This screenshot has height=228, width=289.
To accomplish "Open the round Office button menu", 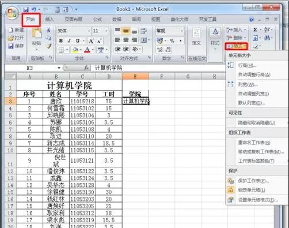I will click(13, 13).
